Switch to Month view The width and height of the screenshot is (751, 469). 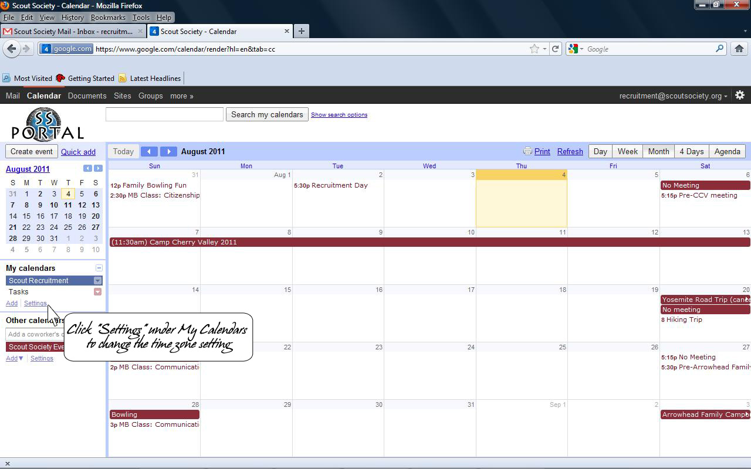pos(658,151)
